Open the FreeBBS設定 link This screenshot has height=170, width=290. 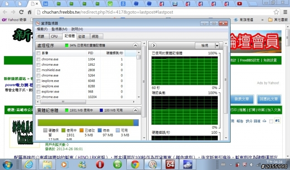(x=250, y=60)
